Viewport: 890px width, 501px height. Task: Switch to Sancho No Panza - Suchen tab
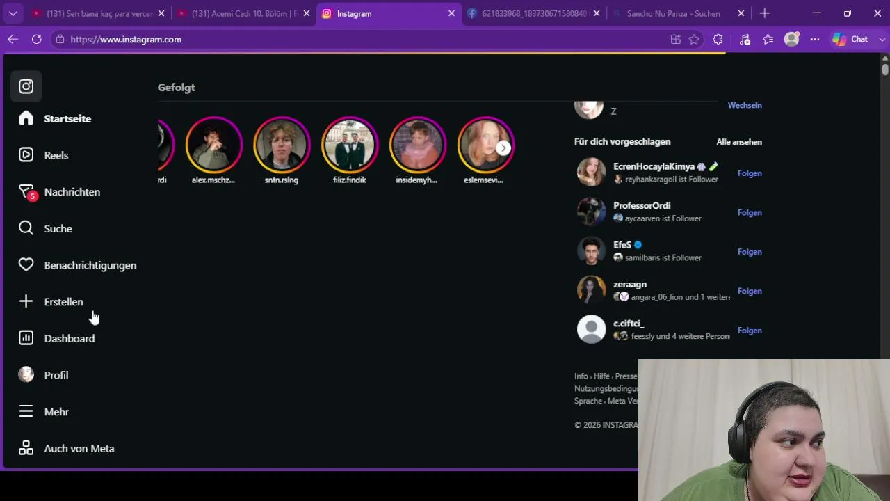679,13
